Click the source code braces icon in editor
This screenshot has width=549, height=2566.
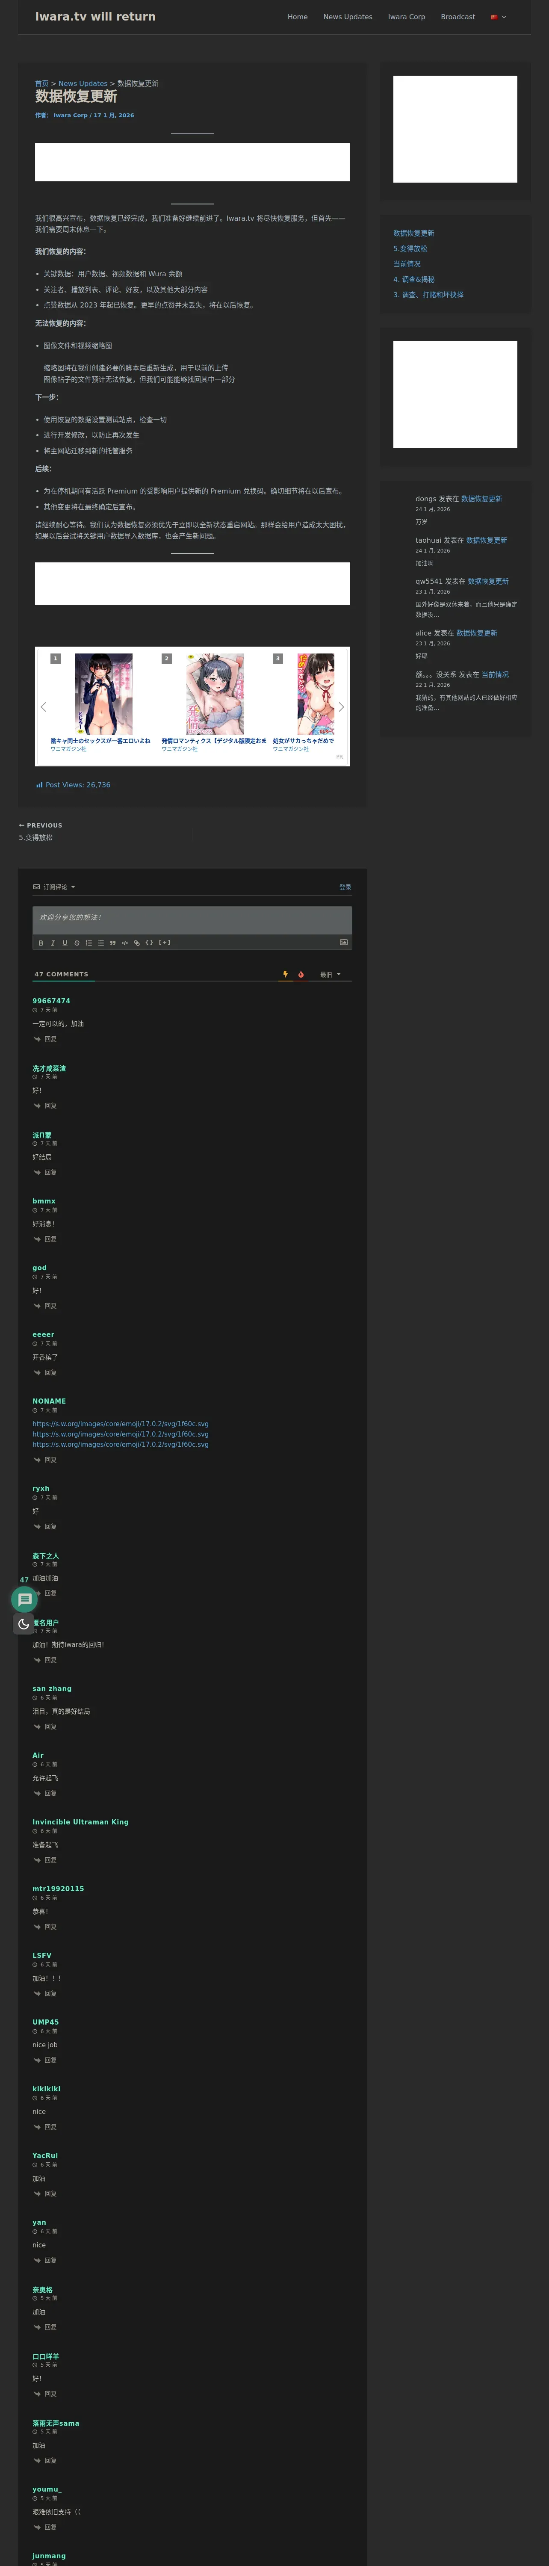pos(150,942)
